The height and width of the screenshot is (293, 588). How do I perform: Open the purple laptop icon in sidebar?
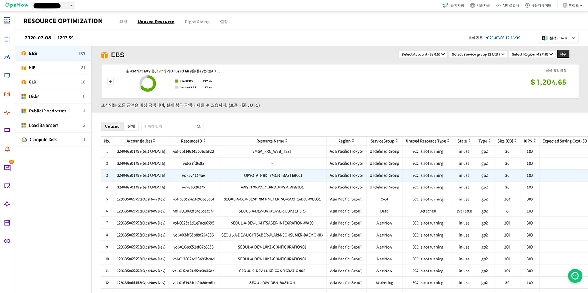[x=7, y=131]
